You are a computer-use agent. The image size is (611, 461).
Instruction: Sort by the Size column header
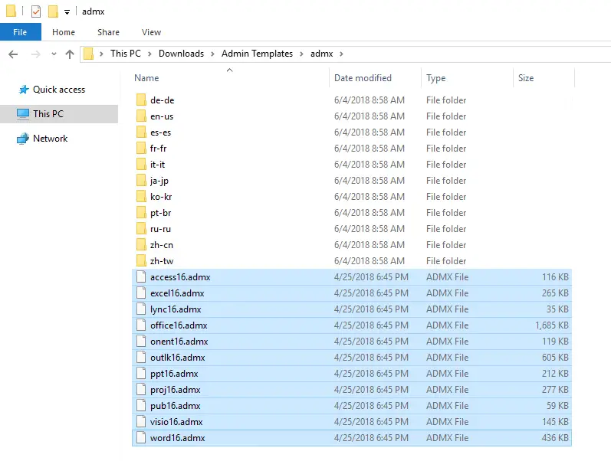click(x=526, y=78)
